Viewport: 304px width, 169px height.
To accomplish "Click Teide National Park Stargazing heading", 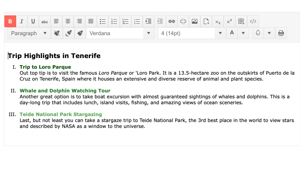I will click(x=61, y=115).
